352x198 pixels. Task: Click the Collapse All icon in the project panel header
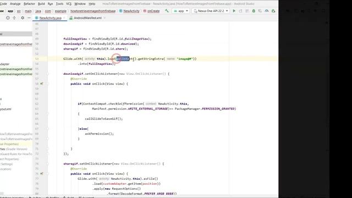pos(14,18)
